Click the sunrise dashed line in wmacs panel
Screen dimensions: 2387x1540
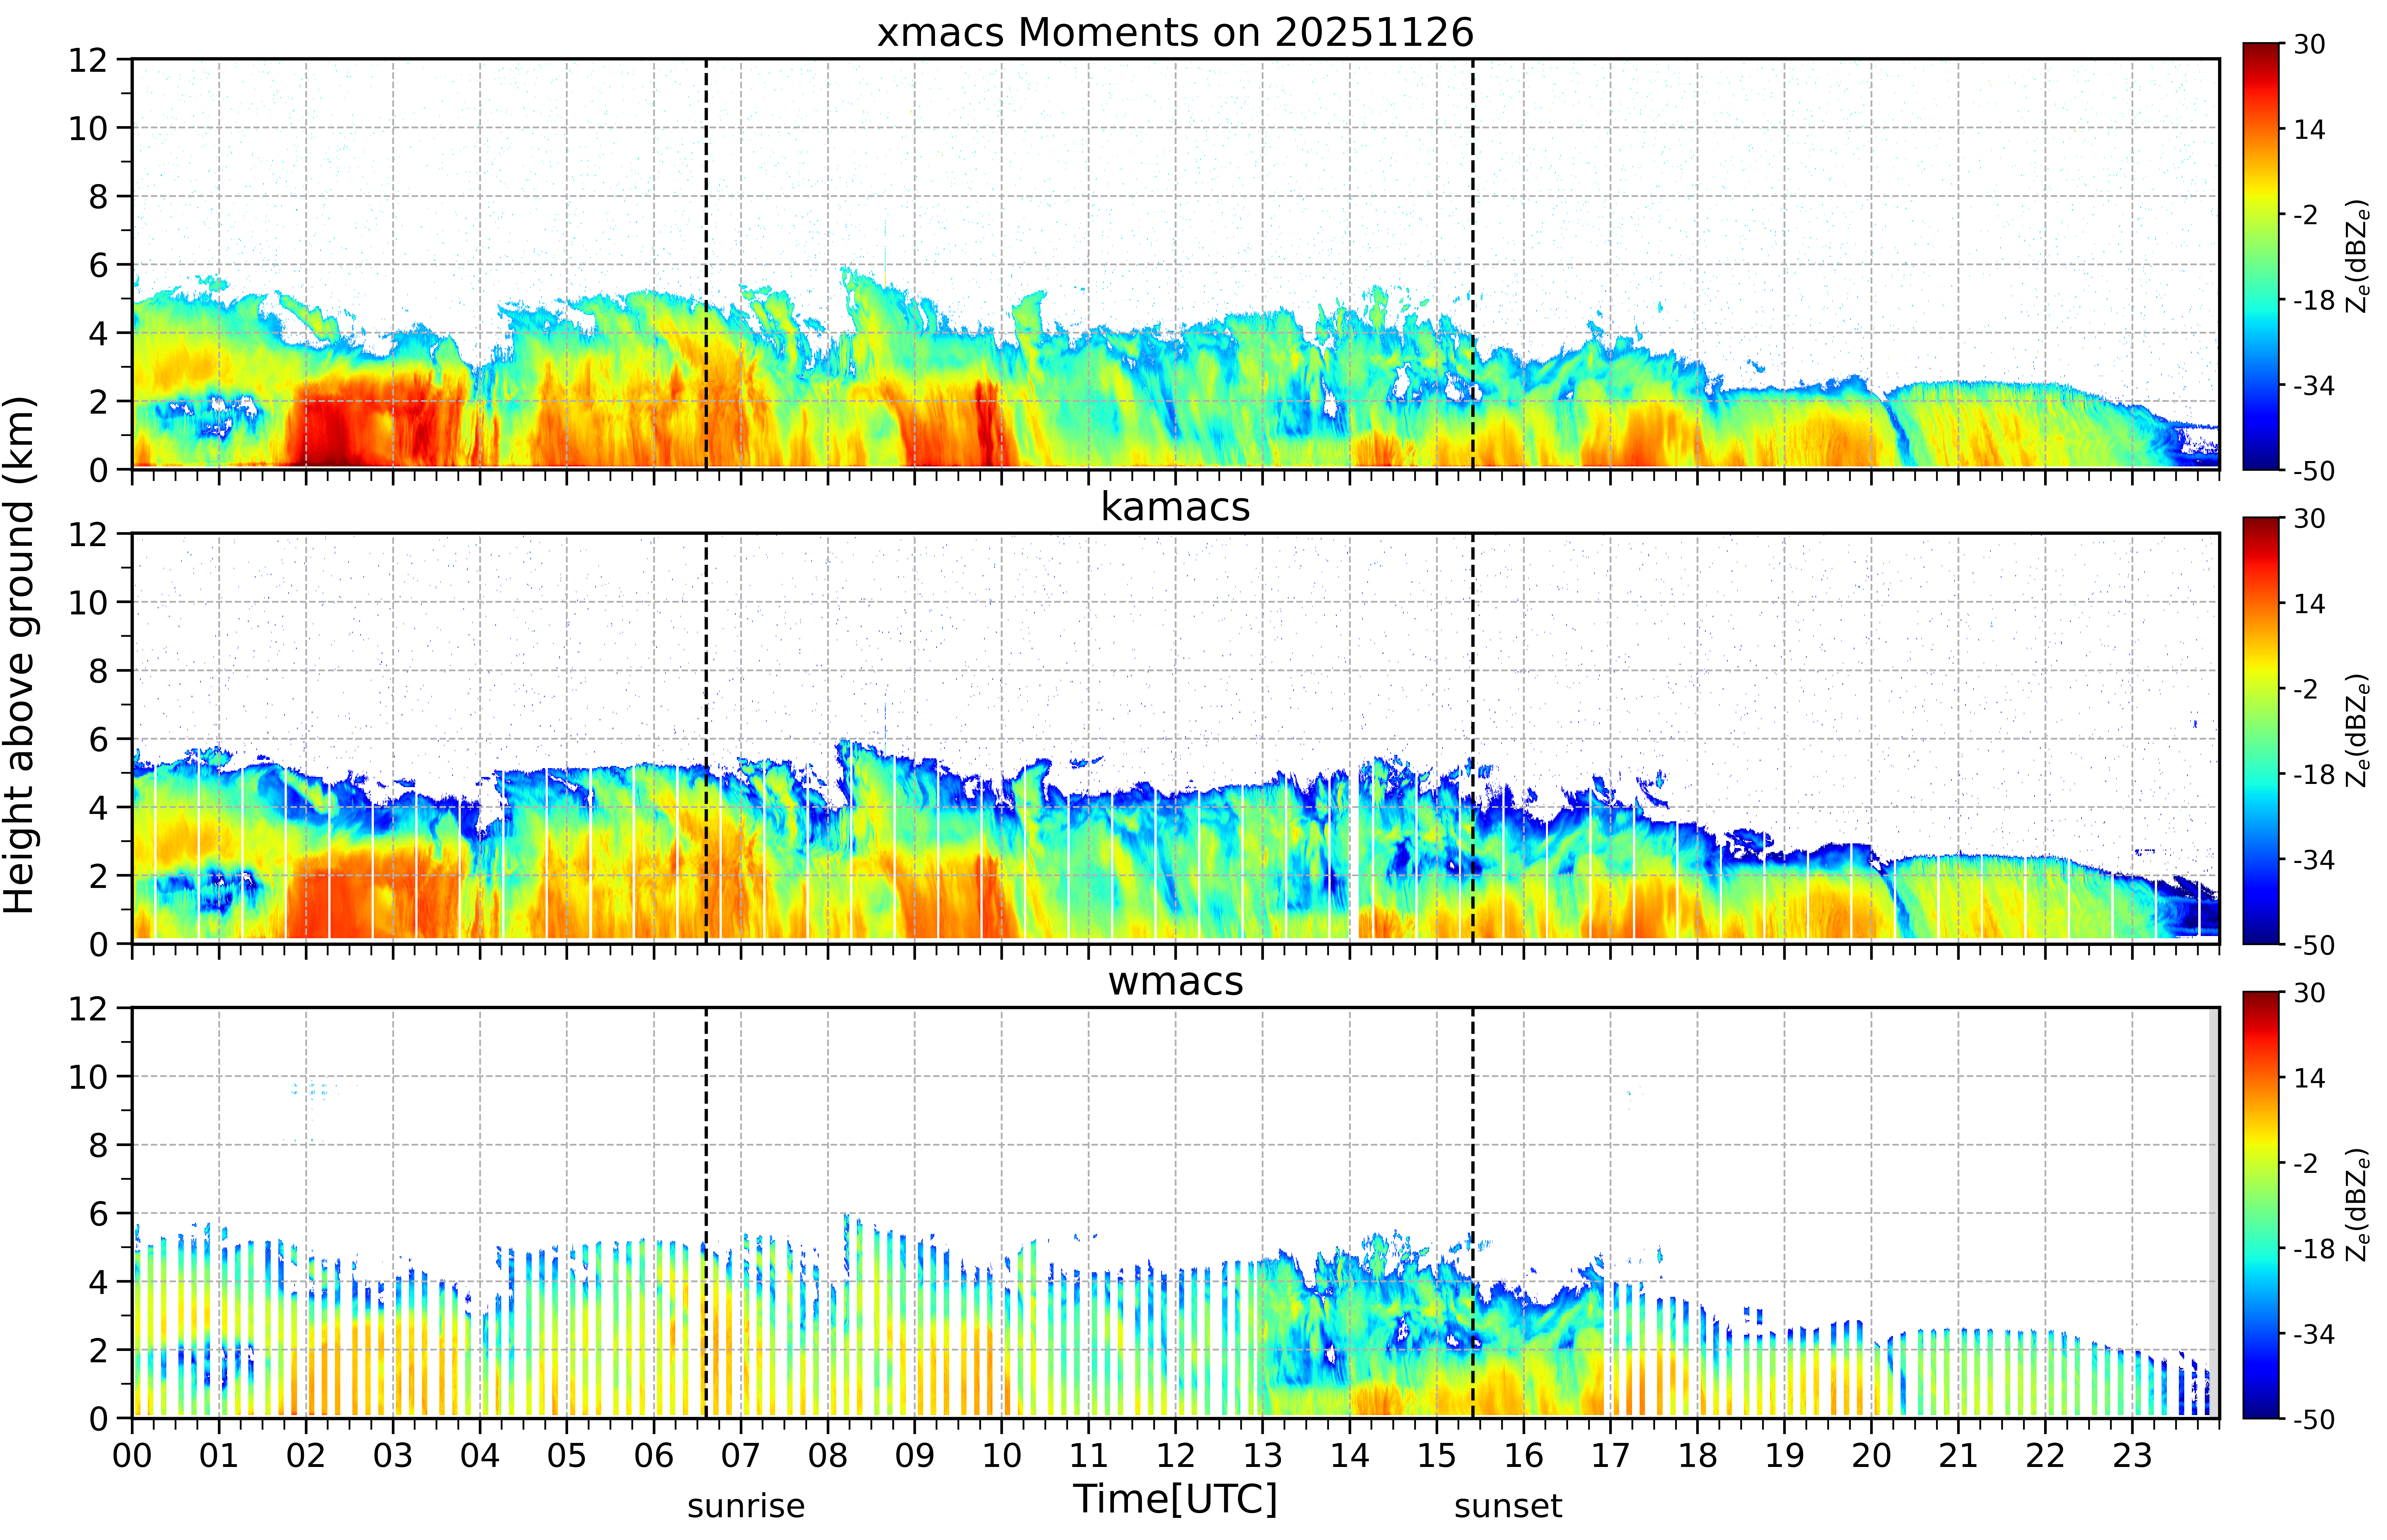click(706, 1213)
